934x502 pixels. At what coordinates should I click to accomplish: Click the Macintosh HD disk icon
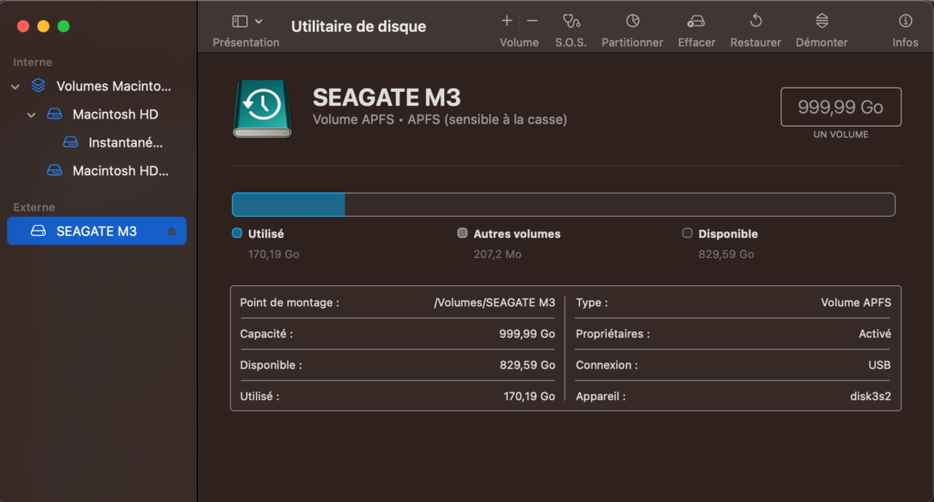coord(54,114)
